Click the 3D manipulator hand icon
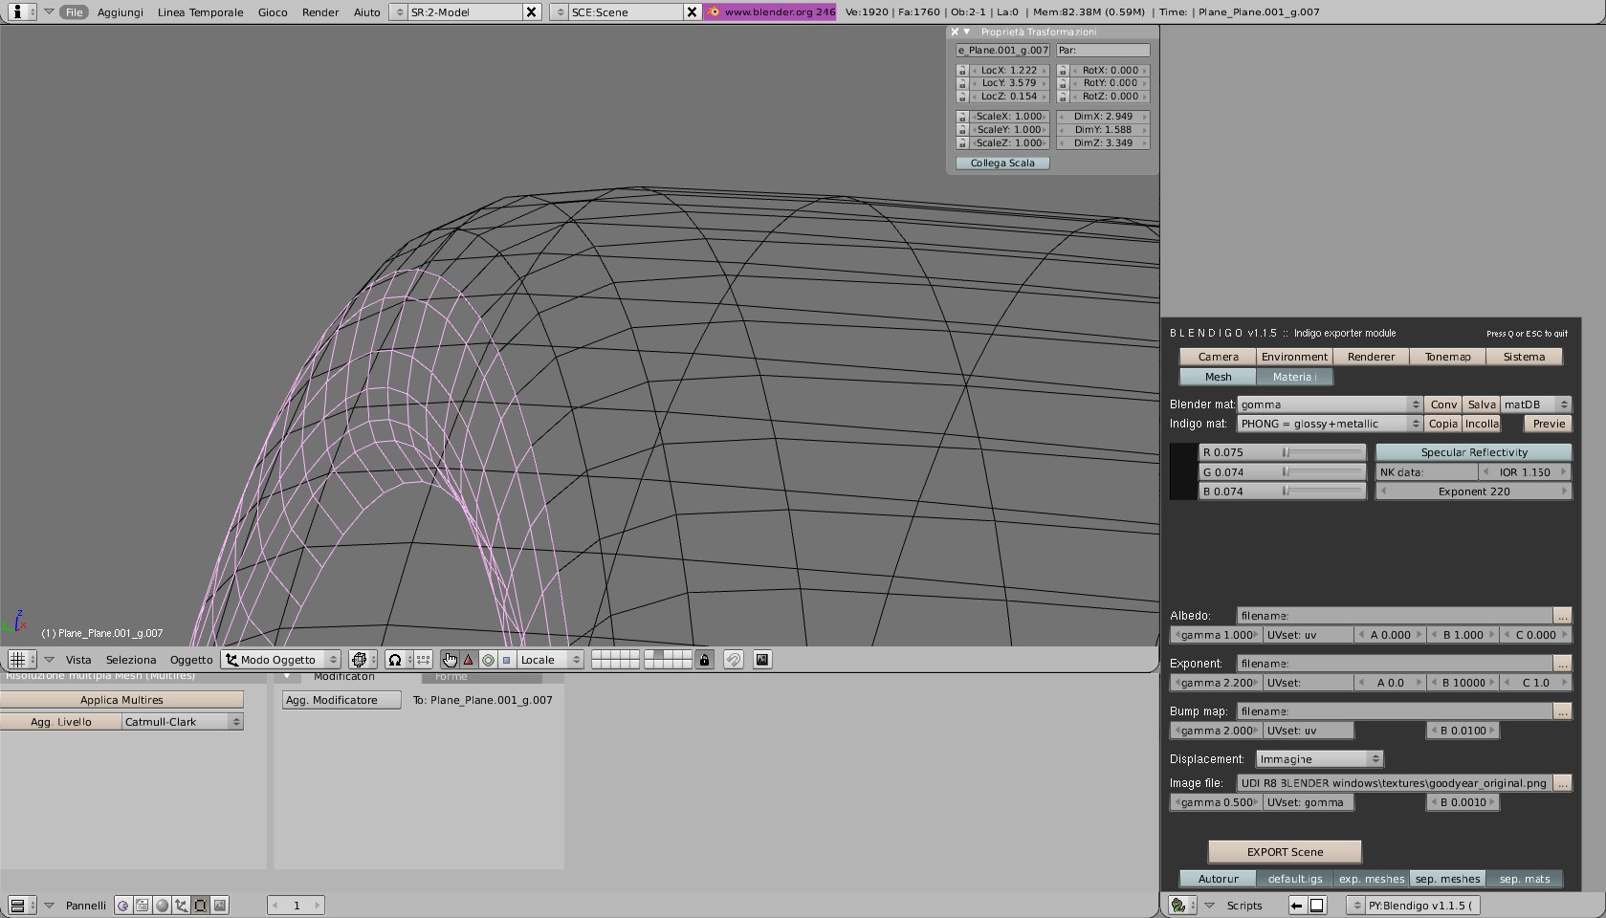The height and width of the screenshot is (918, 1606). (x=450, y=660)
